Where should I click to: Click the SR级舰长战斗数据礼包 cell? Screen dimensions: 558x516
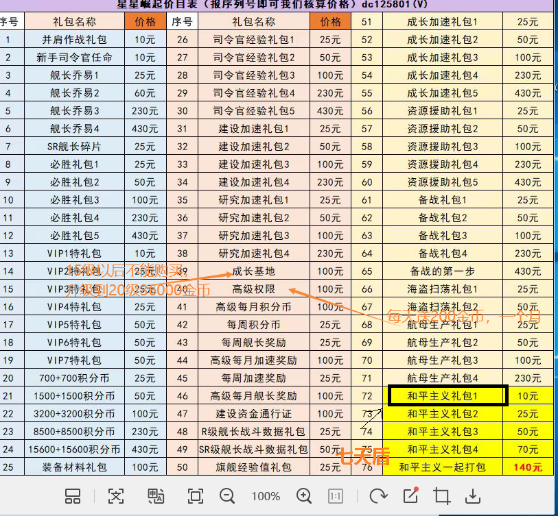[x=254, y=450]
